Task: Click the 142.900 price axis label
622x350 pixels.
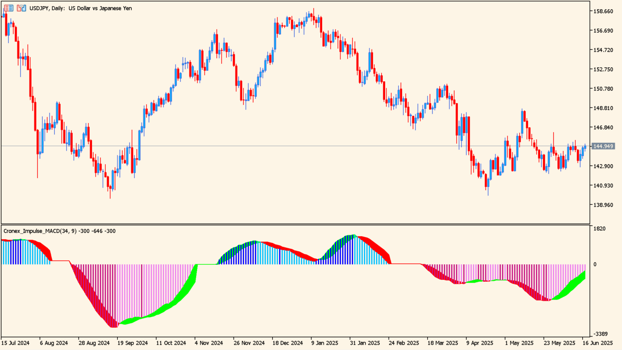Action: coord(603,166)
